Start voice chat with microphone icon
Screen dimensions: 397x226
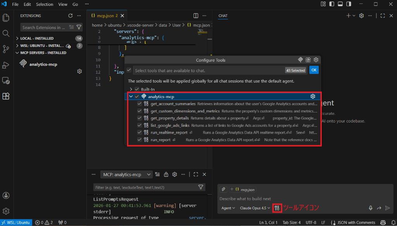(370, 208)
